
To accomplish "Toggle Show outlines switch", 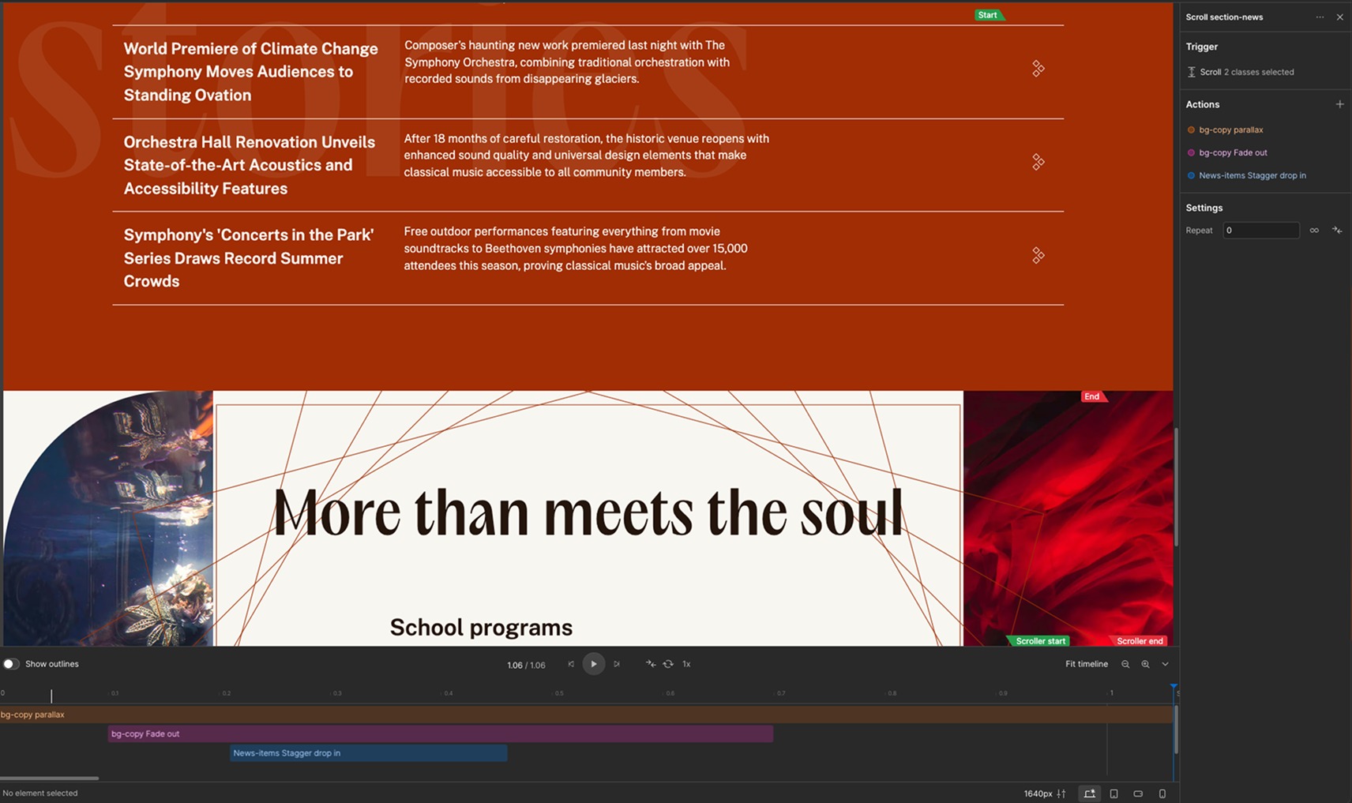I will [x=11, y=664].
